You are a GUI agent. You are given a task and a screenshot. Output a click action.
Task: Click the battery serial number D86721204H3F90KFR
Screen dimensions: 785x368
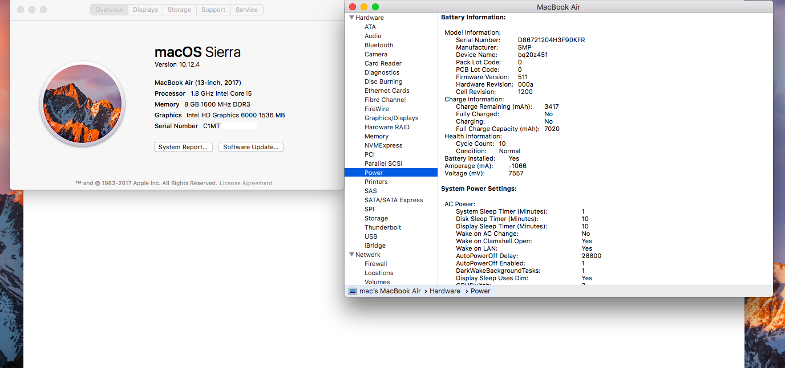pyautogui.click(x=551, y=40)
